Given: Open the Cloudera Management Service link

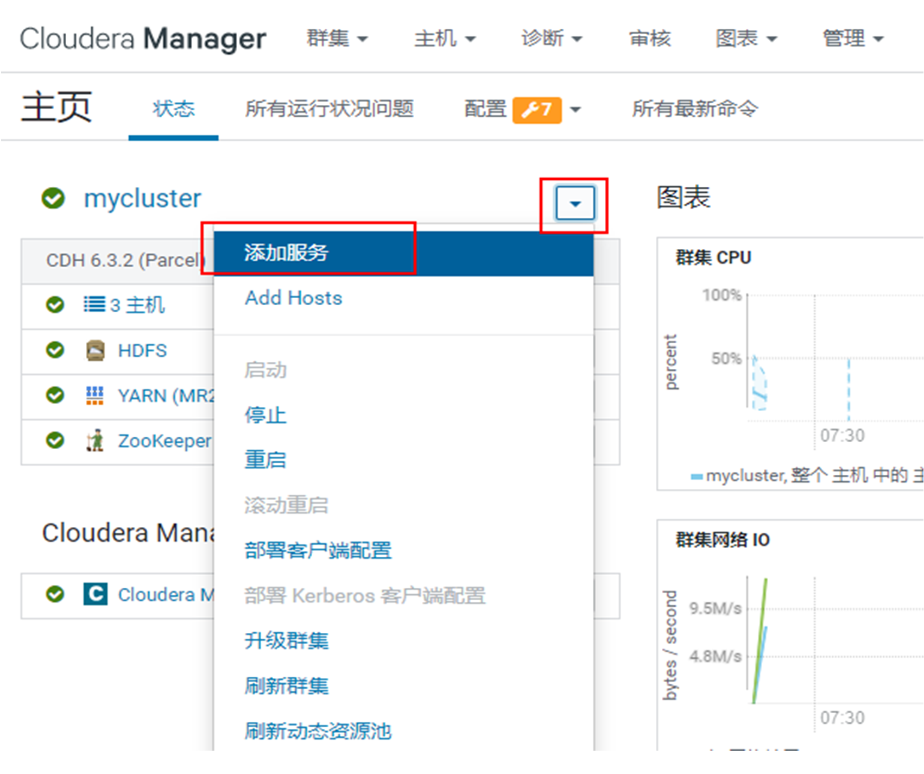Looking at the screenshot, I should point(166,595).
